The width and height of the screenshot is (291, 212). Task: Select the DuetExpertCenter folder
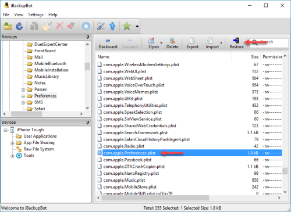pyautogui.click(x=51, y=44)
